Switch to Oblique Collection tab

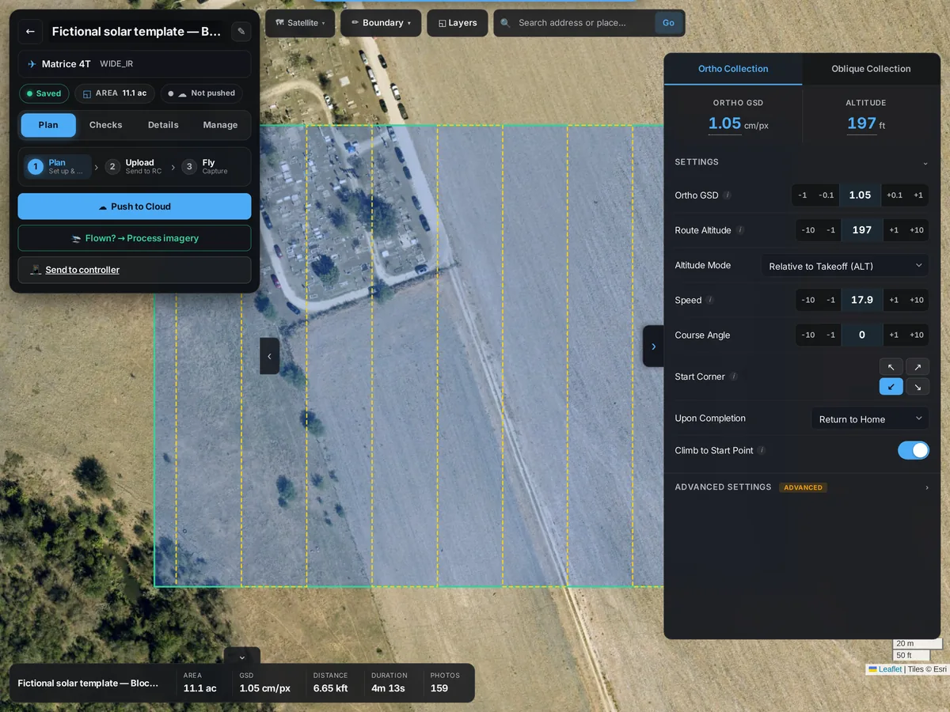tap(871, 69)
